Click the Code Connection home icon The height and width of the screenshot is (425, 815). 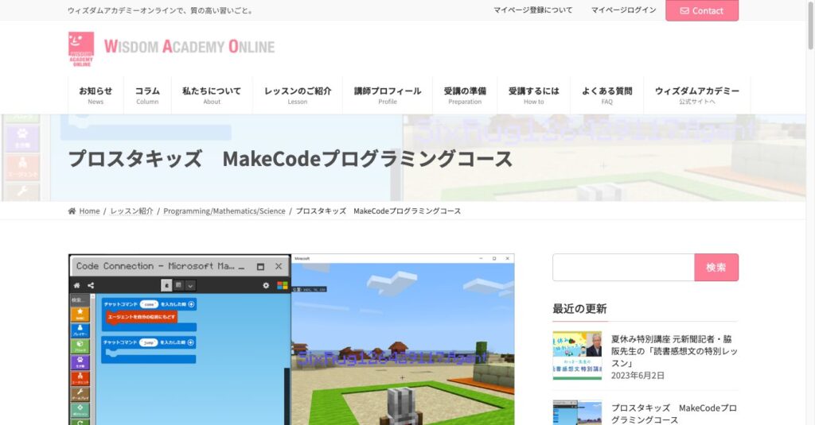(x=77, y=285)
